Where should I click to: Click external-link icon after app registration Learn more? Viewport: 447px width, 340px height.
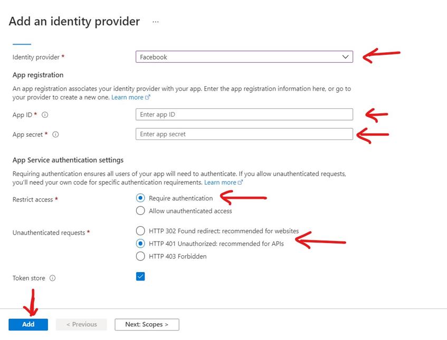(x=147, y=97)
